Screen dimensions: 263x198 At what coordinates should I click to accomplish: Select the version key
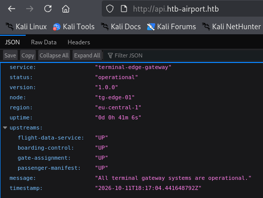(x=23, y=87)
